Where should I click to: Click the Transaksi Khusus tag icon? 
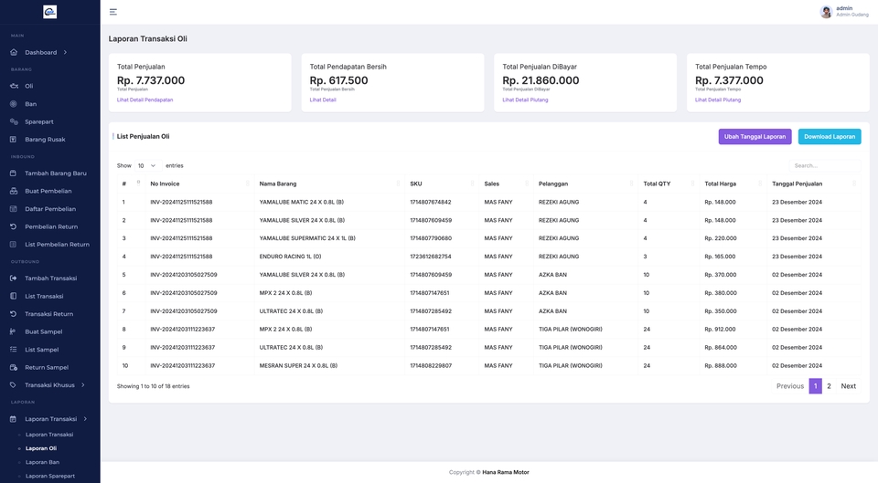[14, 385]
